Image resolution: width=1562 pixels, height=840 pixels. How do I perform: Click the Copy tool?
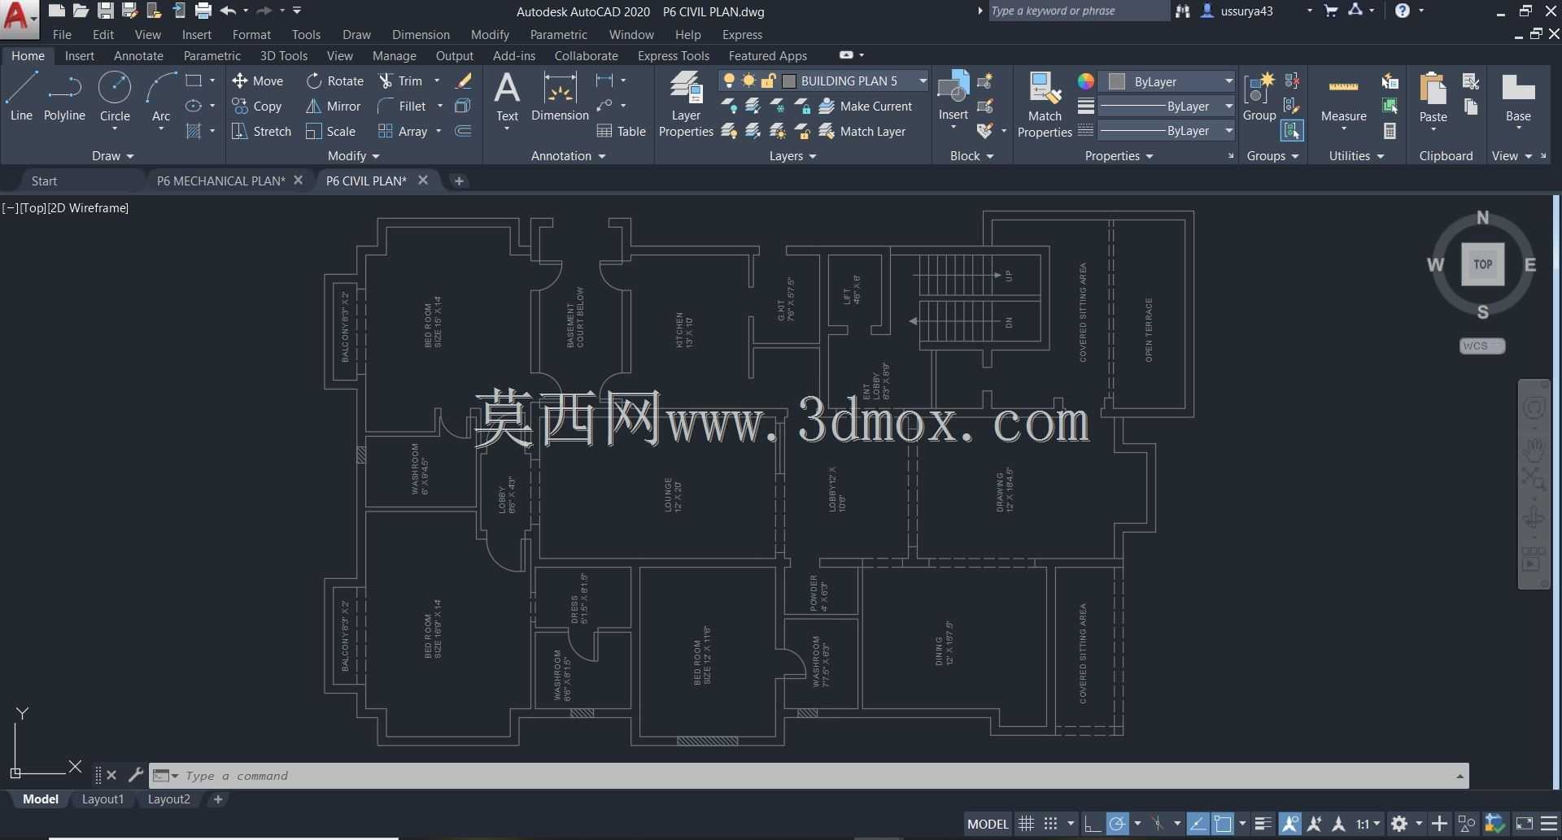point(257,106)
